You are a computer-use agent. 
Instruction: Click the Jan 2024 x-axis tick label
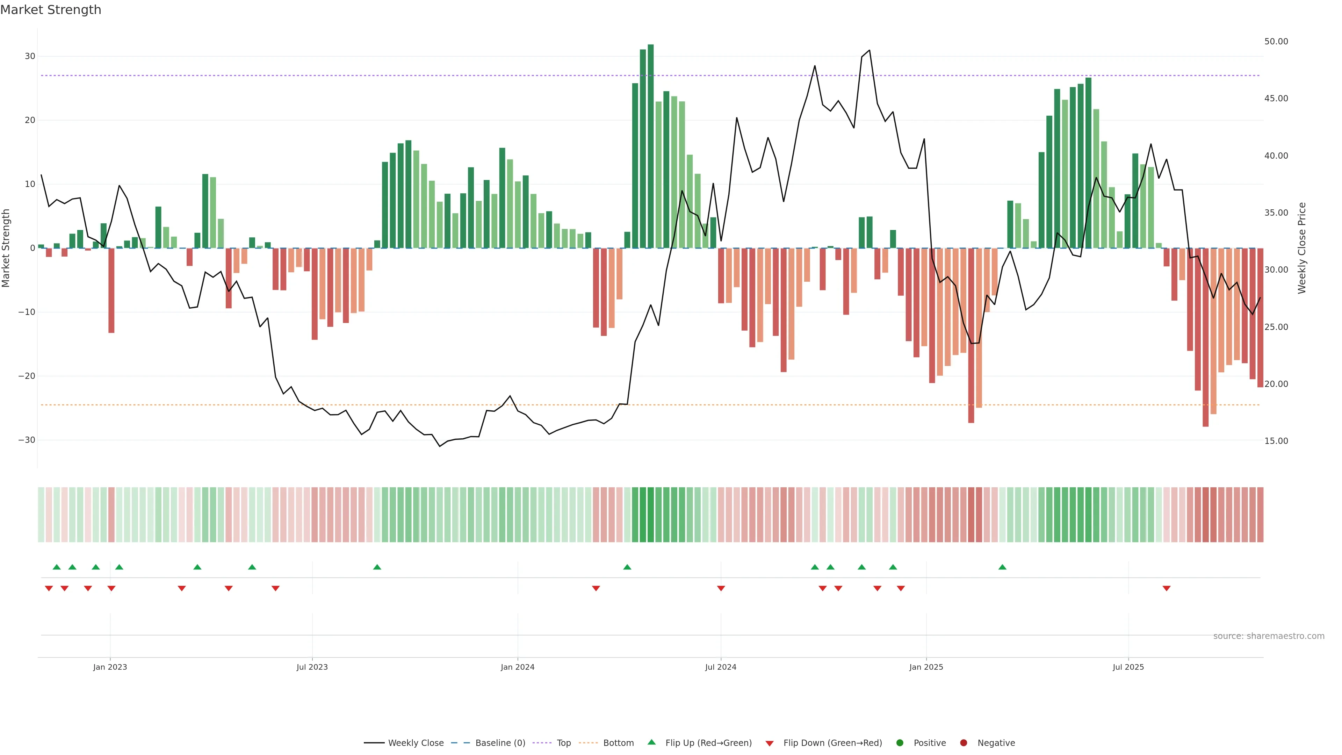pos(517,667)
